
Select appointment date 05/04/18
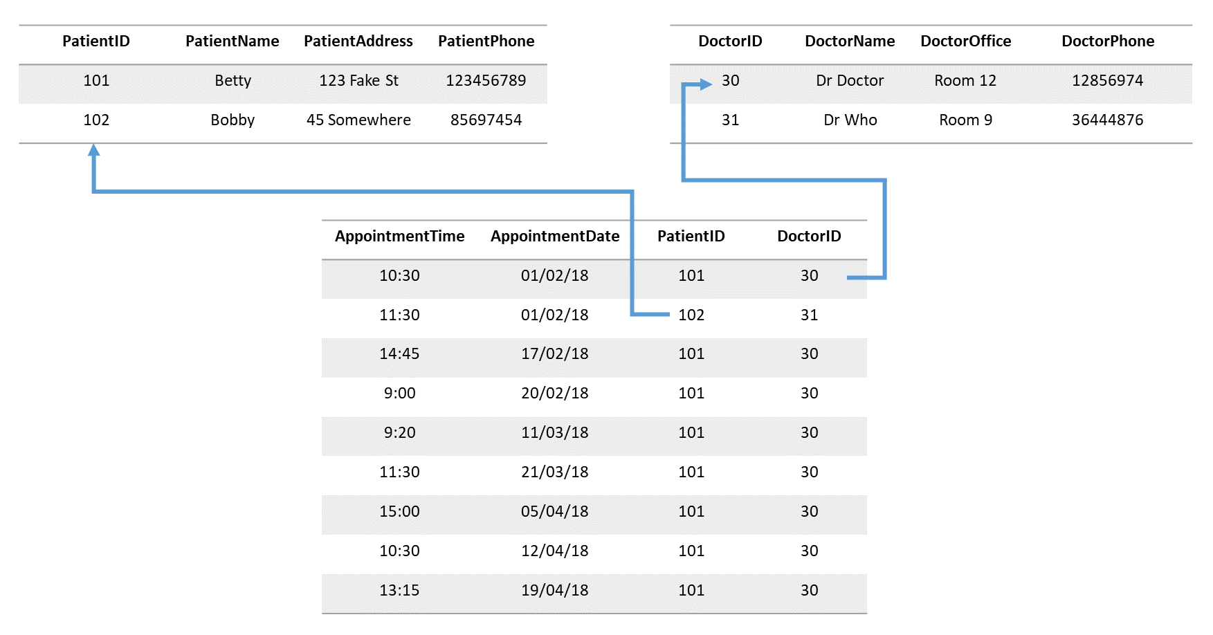[x=555, y=512]
